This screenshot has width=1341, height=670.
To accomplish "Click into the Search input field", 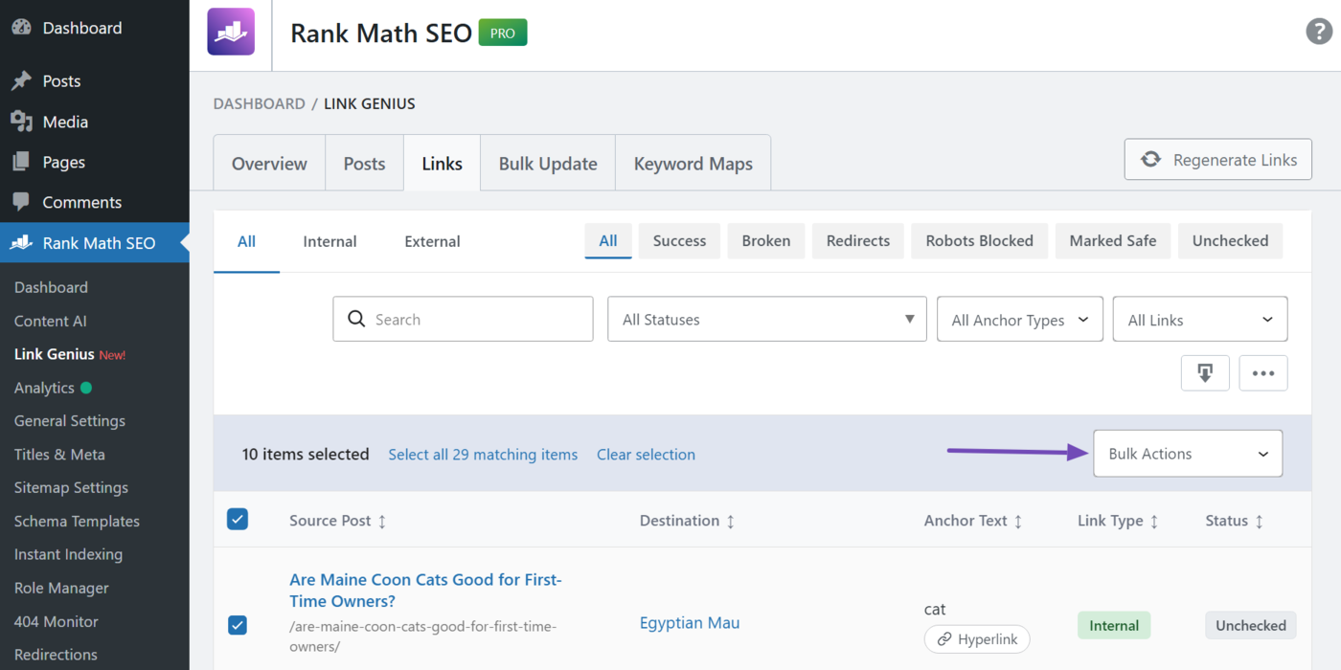I will [x=463, y=319].
